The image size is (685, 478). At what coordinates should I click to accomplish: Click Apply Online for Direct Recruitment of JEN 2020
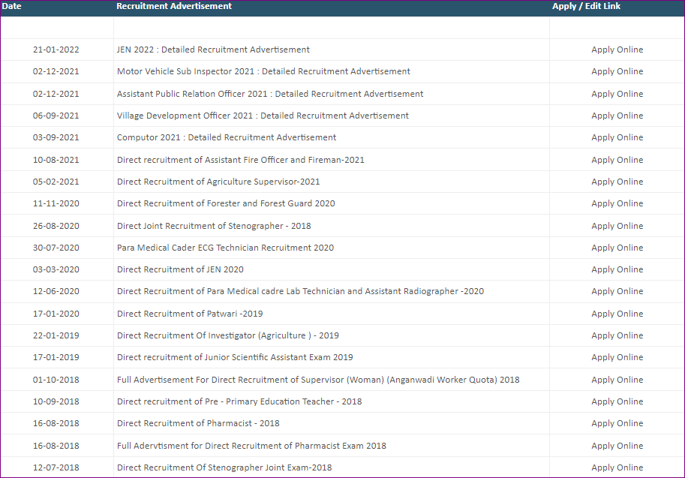617,269
